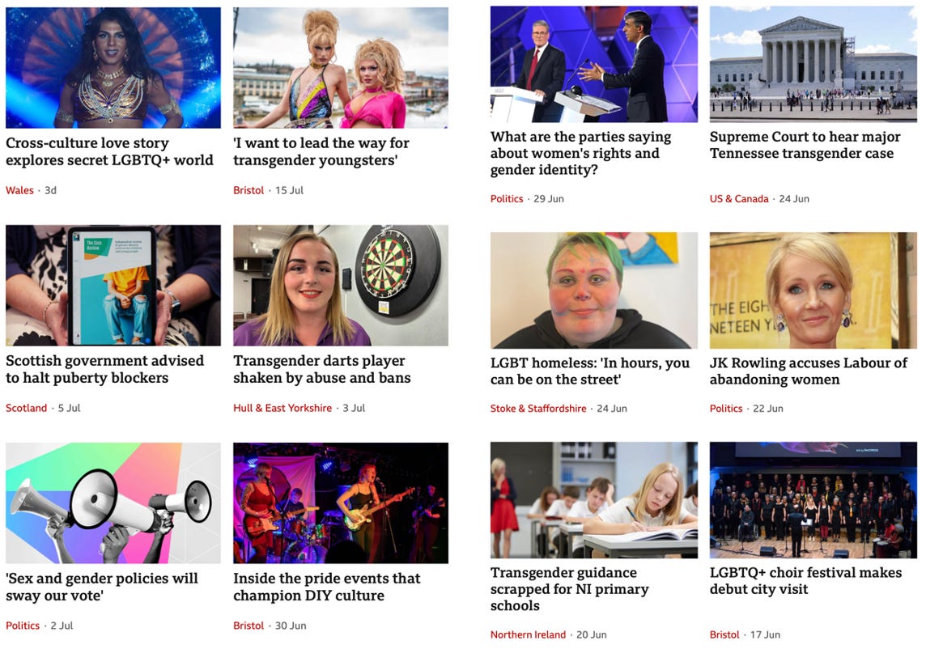This screenshot has height=649, width=926.
Task: Open Transgender guidance scrapped for NI schools headline
Action: point(569,589)
